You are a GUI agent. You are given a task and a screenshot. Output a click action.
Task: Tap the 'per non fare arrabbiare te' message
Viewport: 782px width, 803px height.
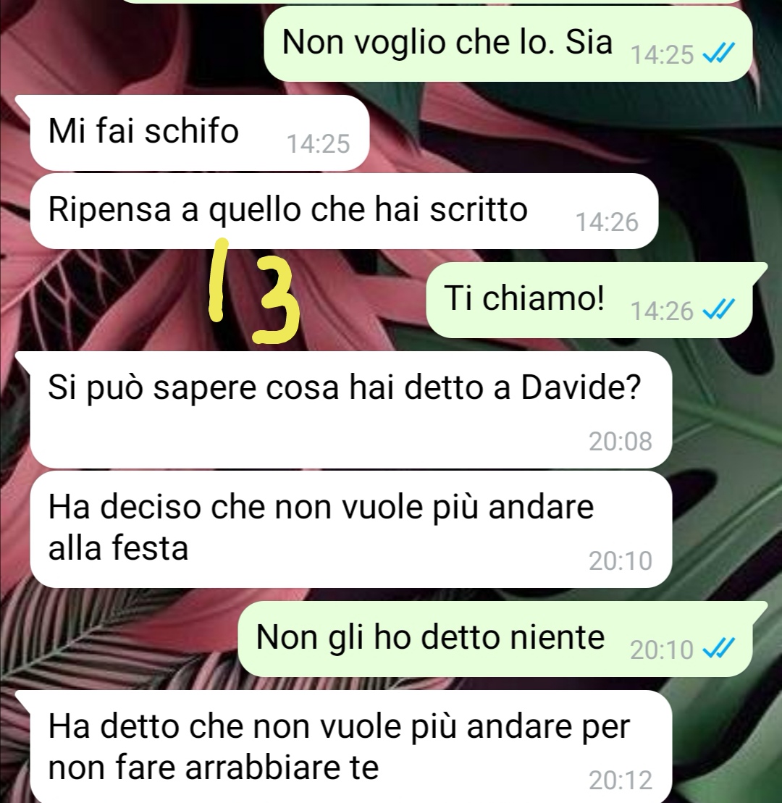pyautogui.click(x=350, y=747)
